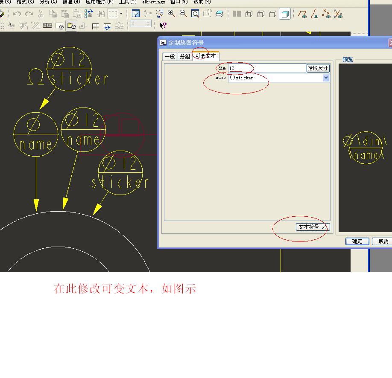Image resolution: width=392 pixels, height=378 pixels.
Task: Click the Undo arrow icon
Action: click(x=17, y=14)
